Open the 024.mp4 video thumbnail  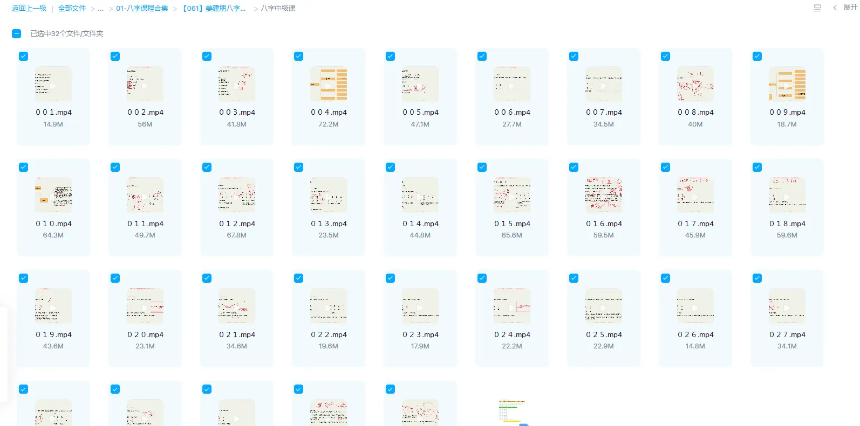coord(512,306)
